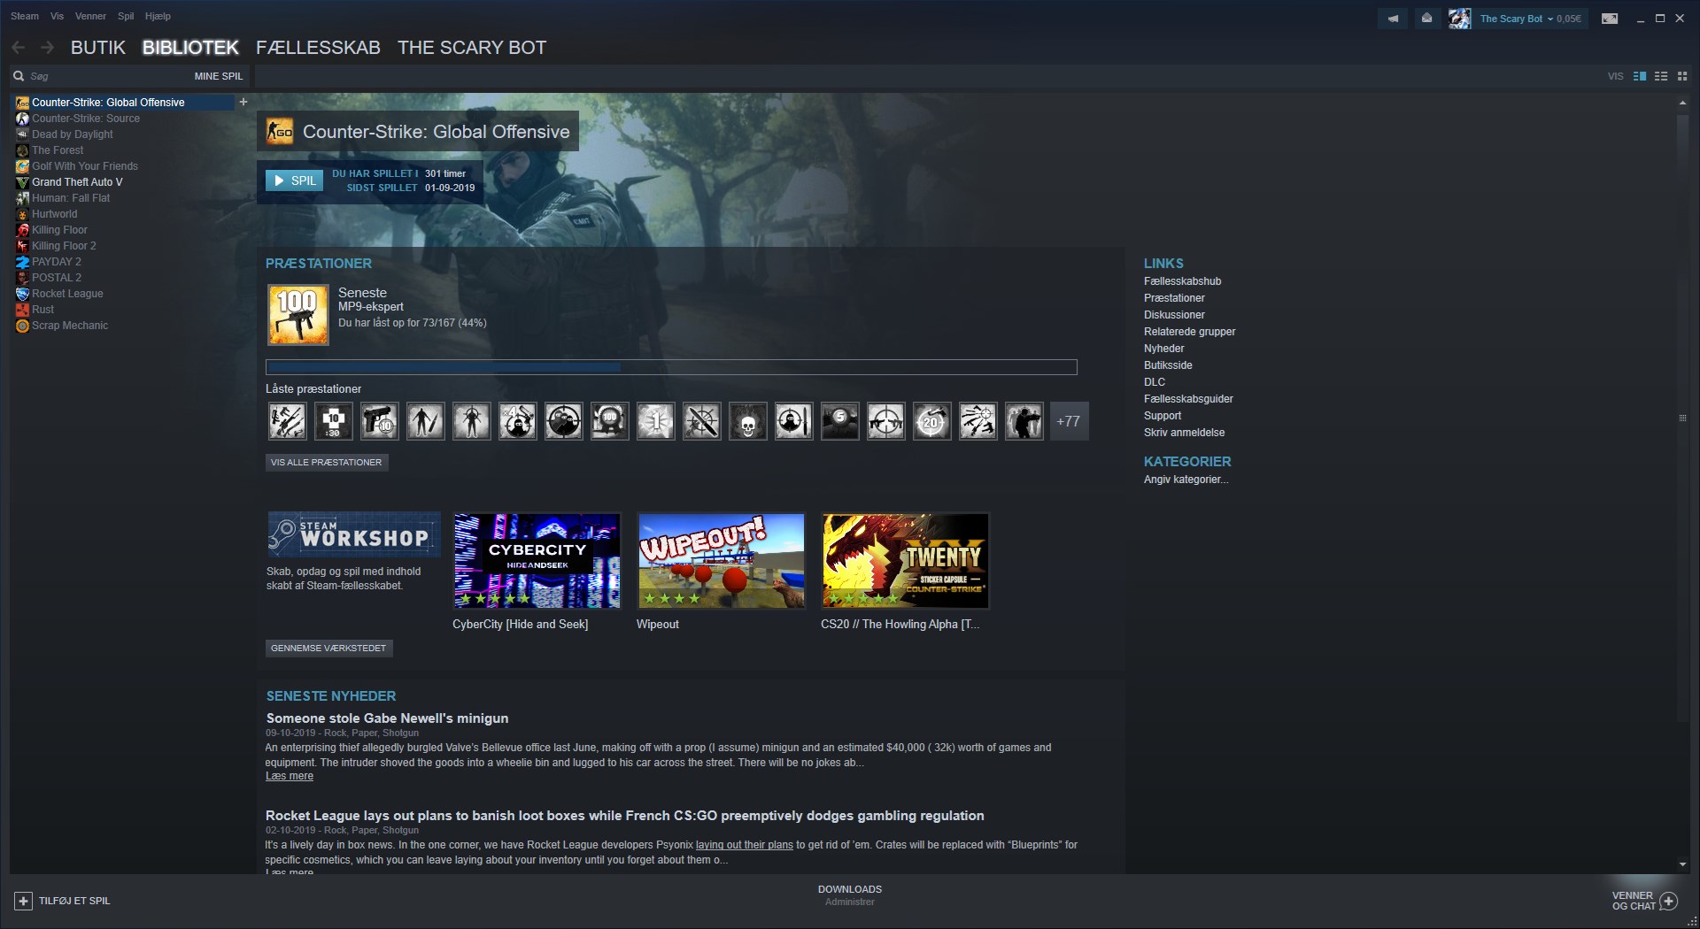Switch to the FÆLLESSKAB tab
Image resolution: width=1700 pixels, height=929 pixels.
click(x=318, y=48)
